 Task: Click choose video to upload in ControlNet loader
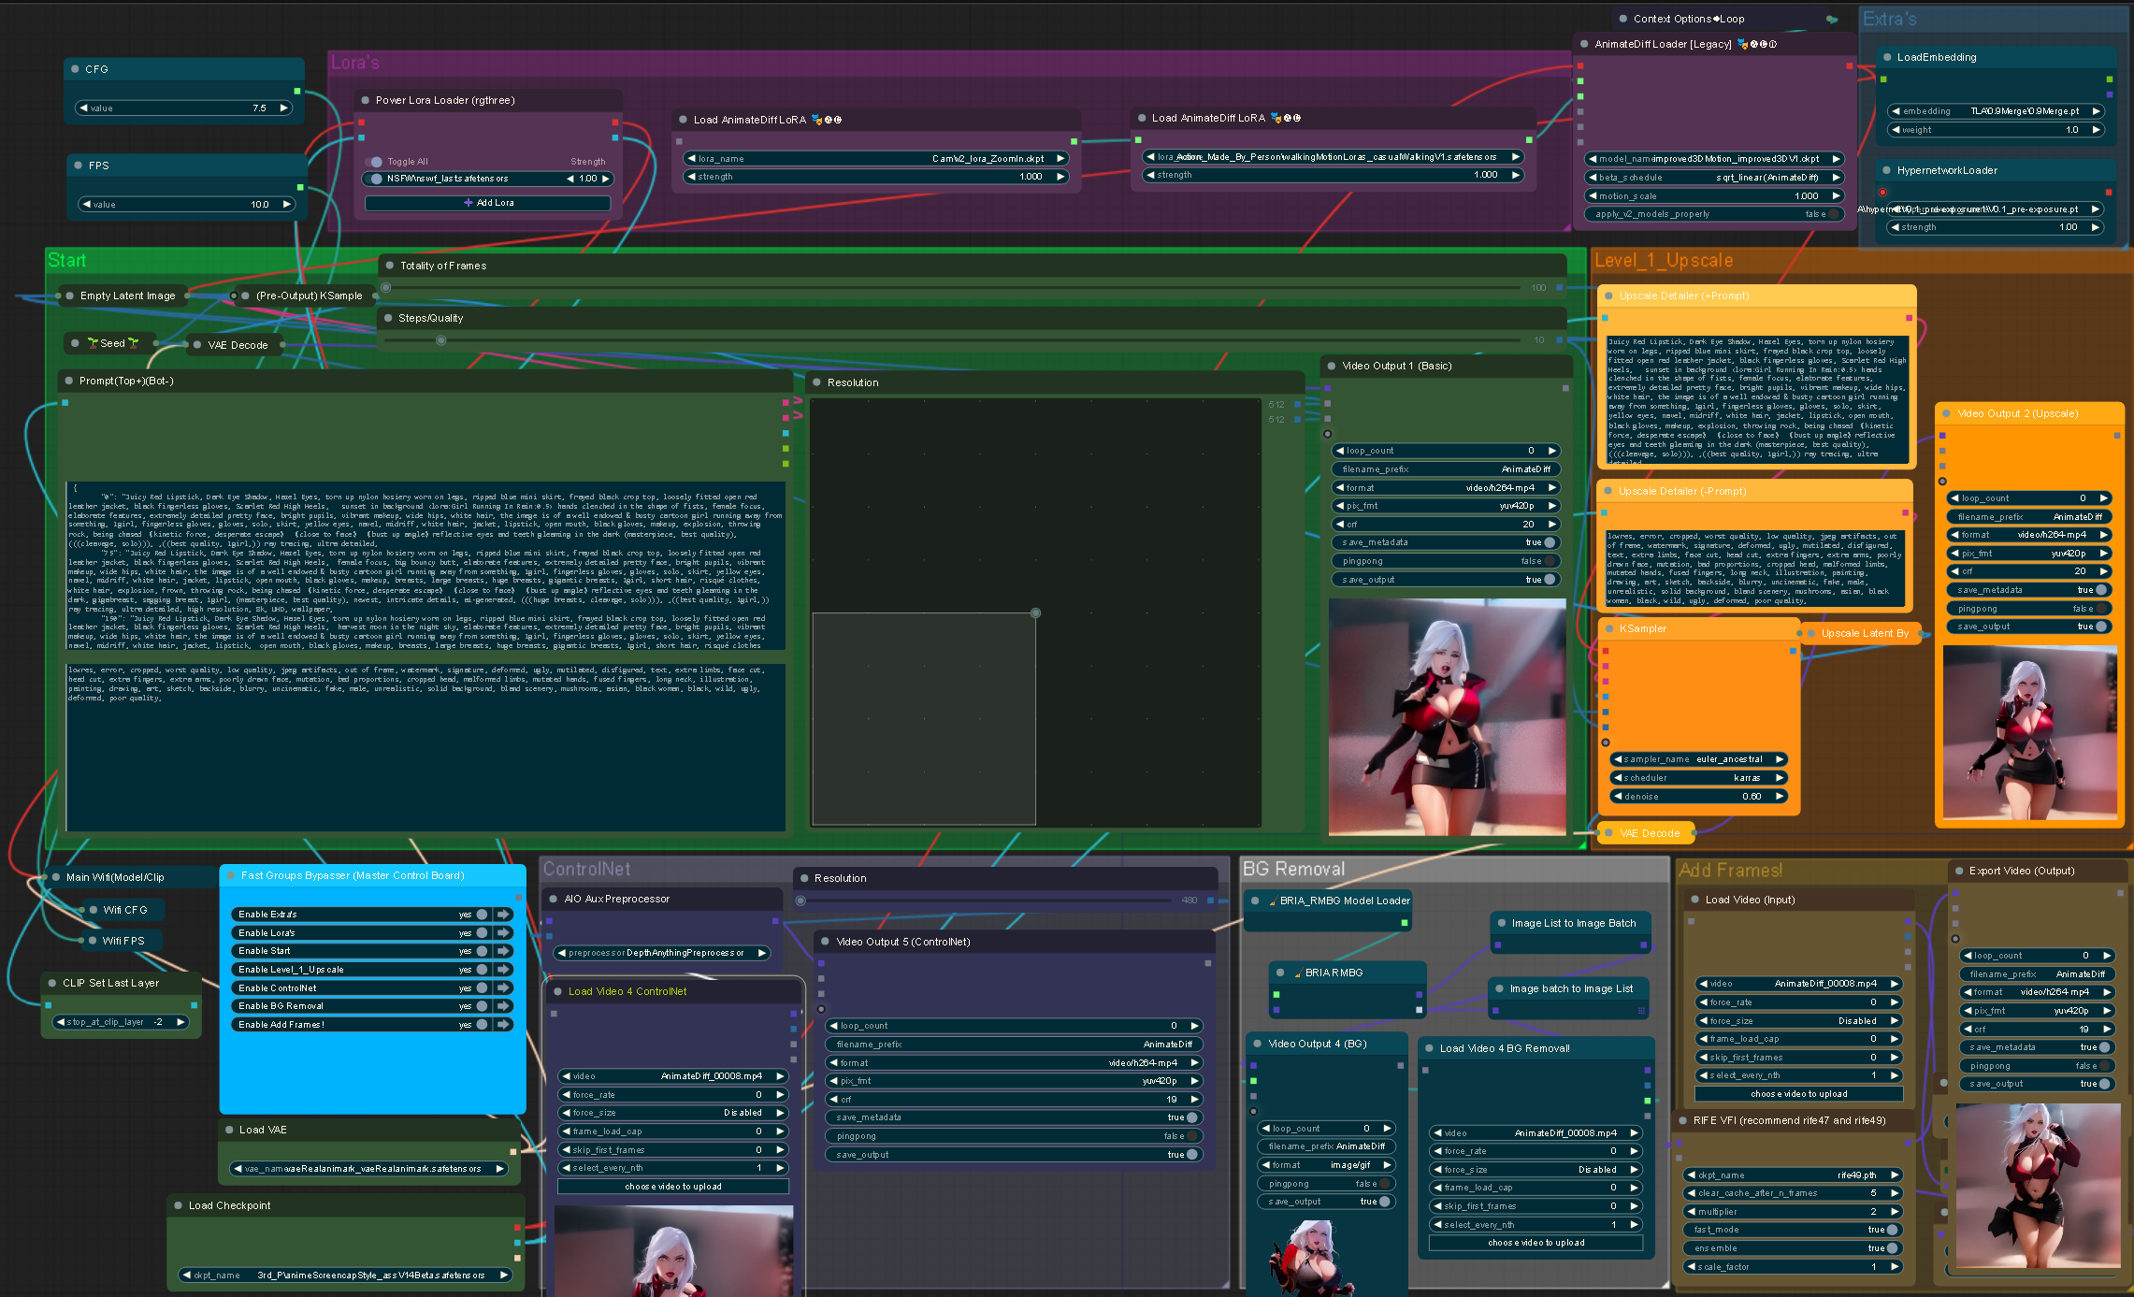[x=673, y=1187]
